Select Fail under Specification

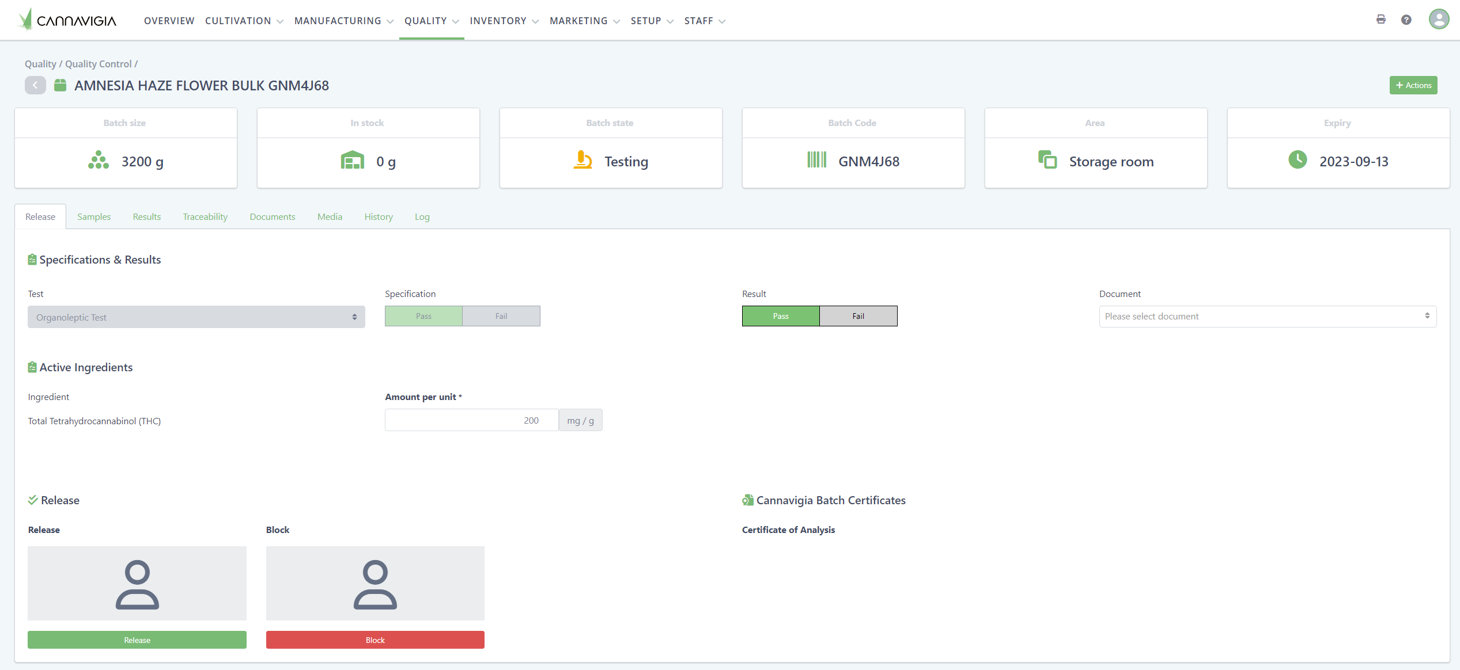click(501, 316)
